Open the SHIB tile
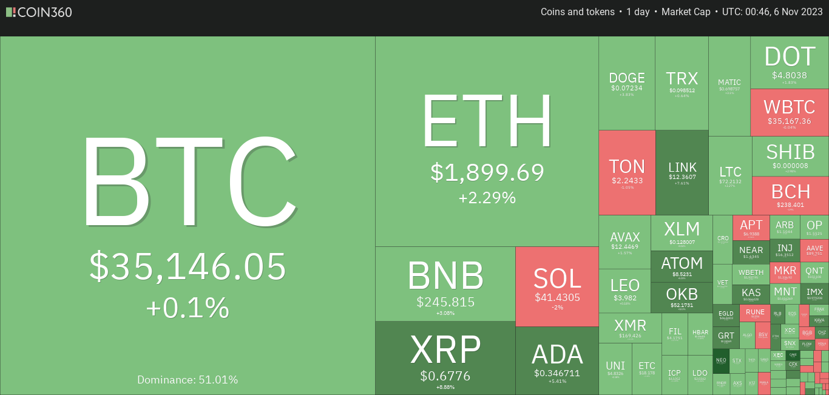This screenshot has height=395, width=829. click(790, 157)
